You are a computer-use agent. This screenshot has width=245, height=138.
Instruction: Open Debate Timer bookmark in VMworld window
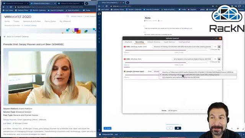[x=21, y=10]
